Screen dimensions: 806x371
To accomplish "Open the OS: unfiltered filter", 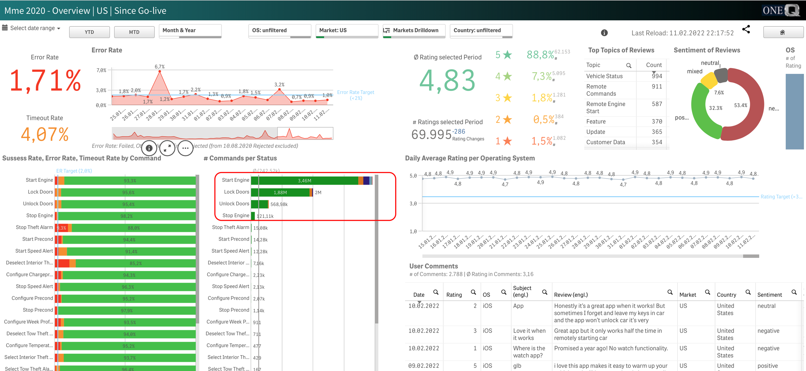I will click(x=280, y=31).
